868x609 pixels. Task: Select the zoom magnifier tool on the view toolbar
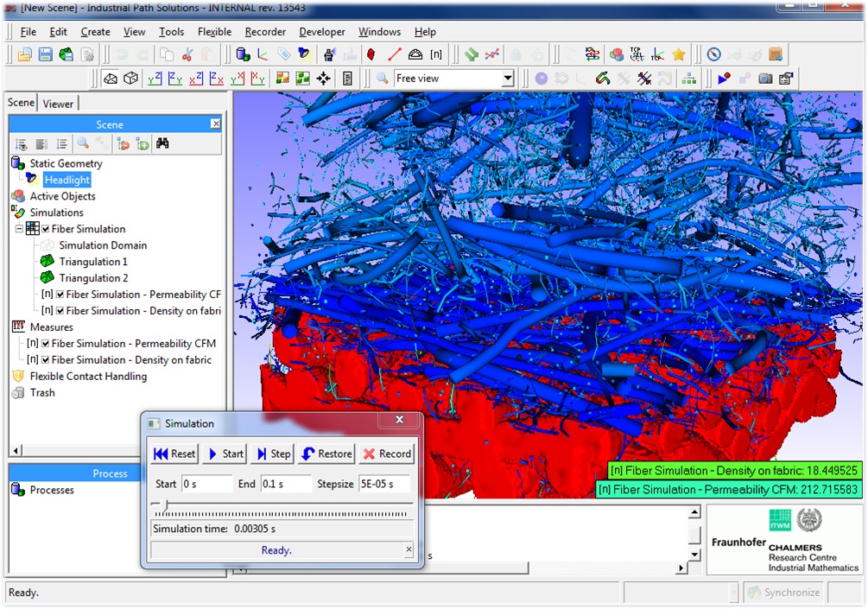383,77
